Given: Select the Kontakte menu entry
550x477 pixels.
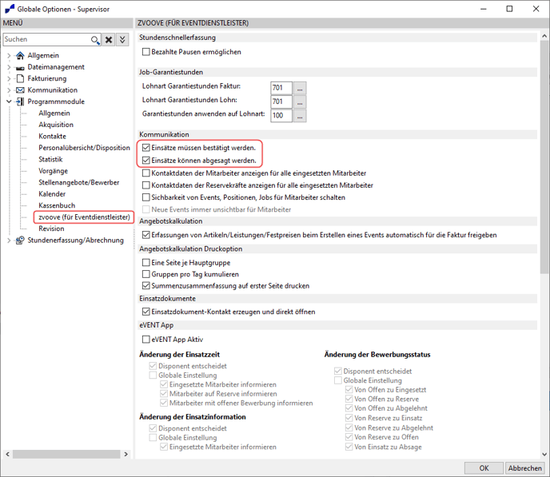Looking at the screenshot, I should [x=52, y=137].
